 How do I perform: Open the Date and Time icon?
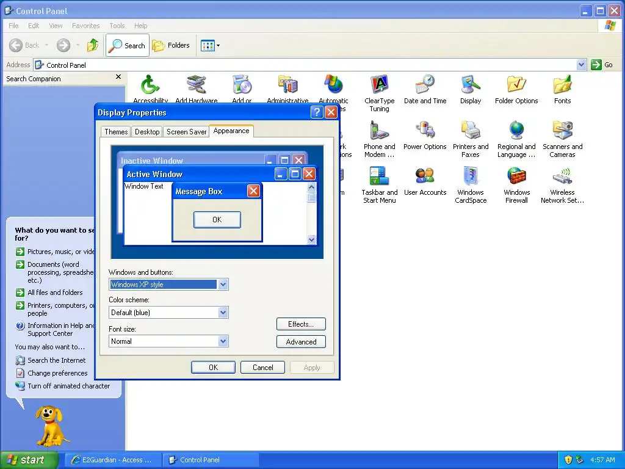click(425, 89)
